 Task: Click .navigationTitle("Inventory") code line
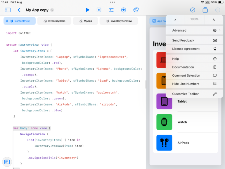point(53,158)
